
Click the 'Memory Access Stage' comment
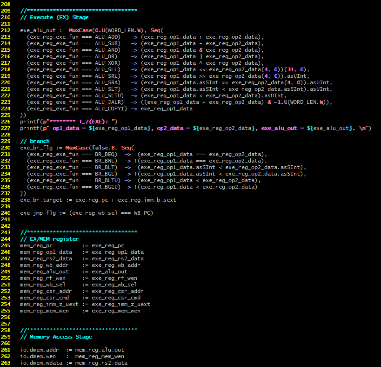pyautogui.click(x=56, y=337)
